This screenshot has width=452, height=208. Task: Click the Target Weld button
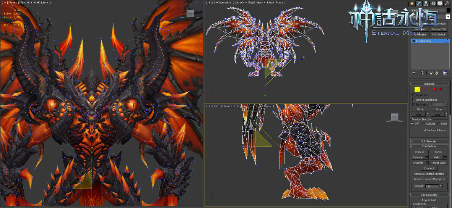coord(438,163)
